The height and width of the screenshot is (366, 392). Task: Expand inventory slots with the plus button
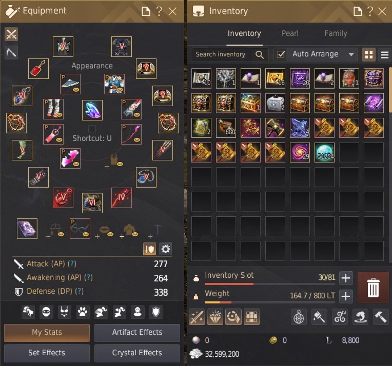click(346, 278)
